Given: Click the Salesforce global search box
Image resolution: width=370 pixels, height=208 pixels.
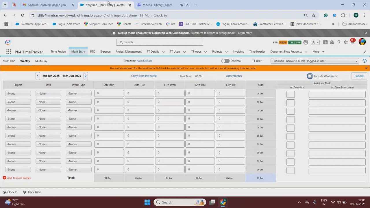Looking at the screenshot, I should (x=160, y=42).
